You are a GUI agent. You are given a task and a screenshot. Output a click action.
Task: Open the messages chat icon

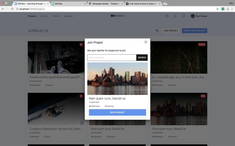point(183,16)
